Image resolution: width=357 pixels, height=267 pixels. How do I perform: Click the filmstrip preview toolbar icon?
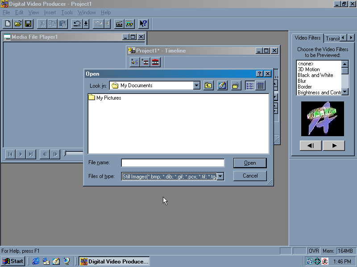(x=129, y=24)
